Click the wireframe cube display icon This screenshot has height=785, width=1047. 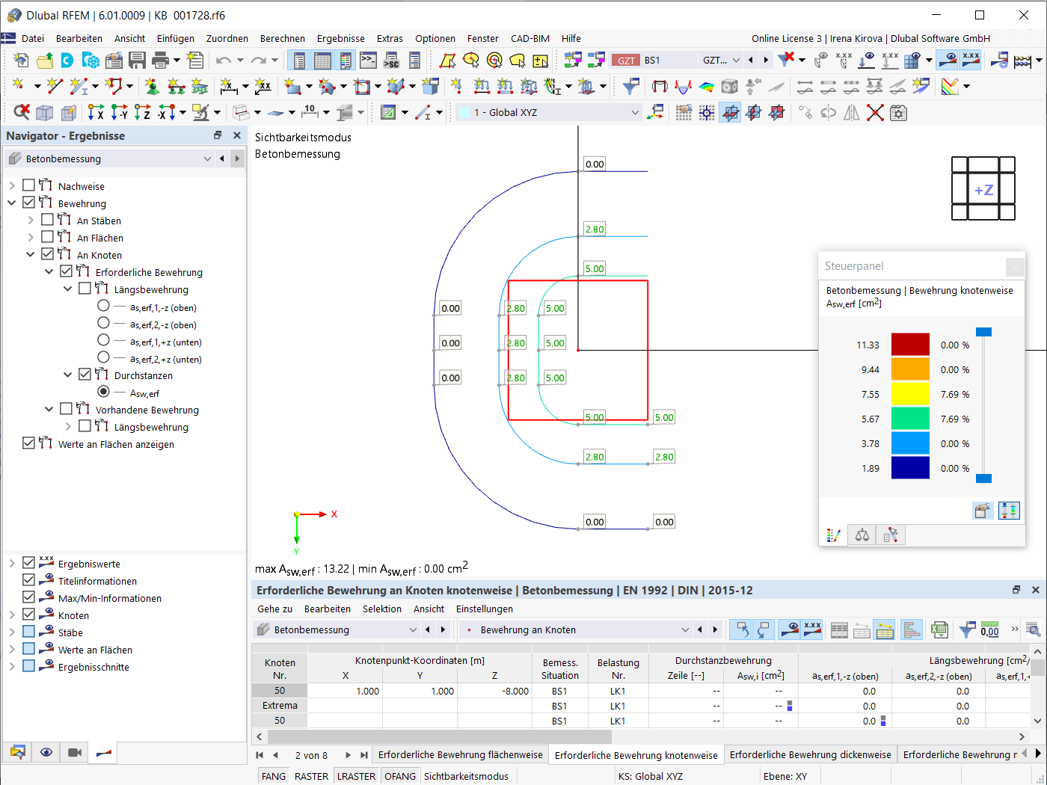point(45,113)
